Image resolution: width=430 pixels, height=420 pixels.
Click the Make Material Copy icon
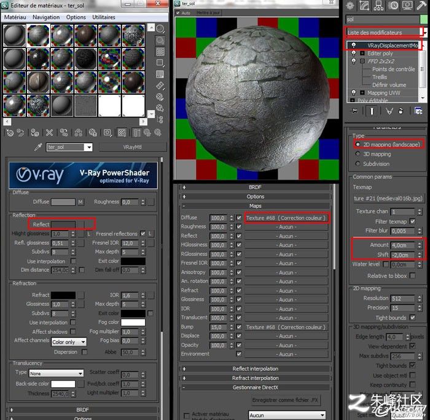(64, 133)
